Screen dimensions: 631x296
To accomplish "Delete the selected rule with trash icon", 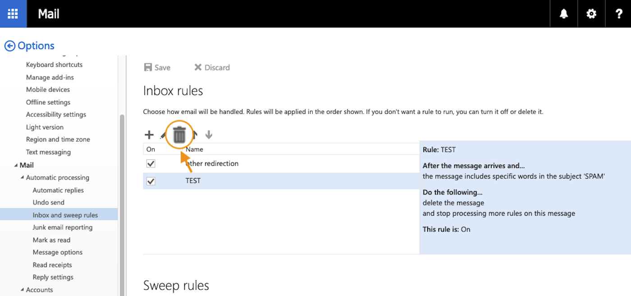I will click(179, 134).
